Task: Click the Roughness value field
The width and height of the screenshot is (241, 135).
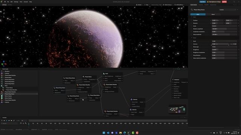Action: [x=224, y=49]
